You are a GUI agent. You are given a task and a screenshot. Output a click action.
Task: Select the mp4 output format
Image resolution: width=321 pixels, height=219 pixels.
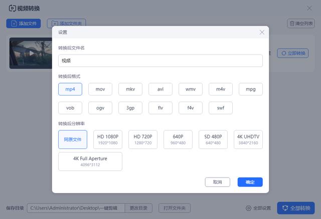pos(70,89)
